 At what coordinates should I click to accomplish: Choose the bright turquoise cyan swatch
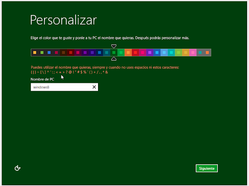171,53
